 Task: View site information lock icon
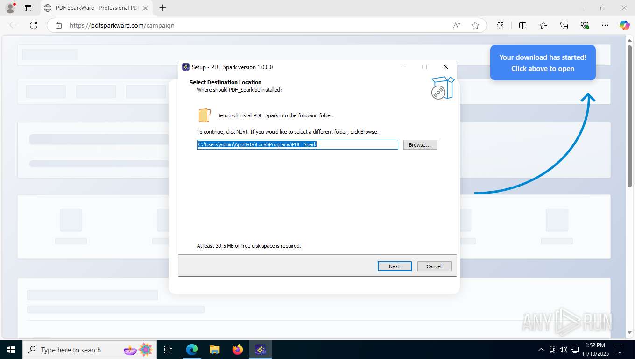pos(59,25)
